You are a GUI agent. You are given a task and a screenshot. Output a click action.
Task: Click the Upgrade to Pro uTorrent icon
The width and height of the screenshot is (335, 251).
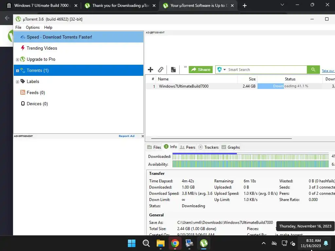(x=23, y=59)
